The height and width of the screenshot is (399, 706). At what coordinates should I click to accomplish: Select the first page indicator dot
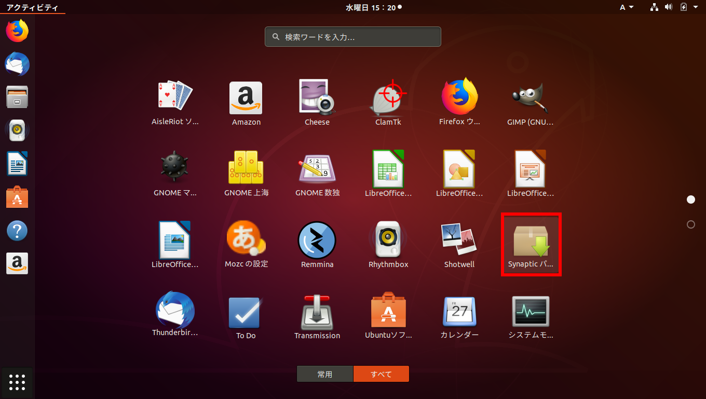point(691,199)
